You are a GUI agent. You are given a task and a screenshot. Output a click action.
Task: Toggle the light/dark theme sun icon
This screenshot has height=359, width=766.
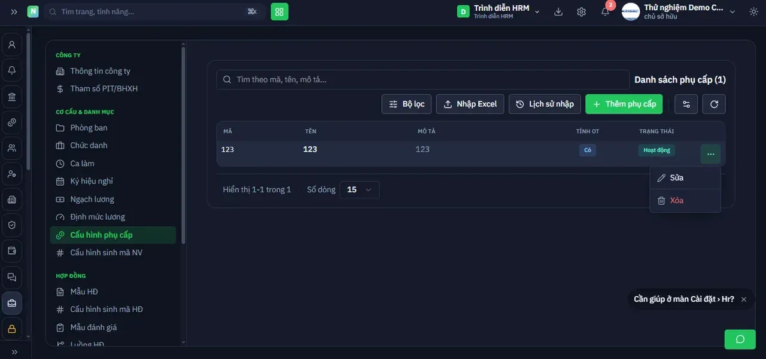pyautogui.click(x=753, y=11)
